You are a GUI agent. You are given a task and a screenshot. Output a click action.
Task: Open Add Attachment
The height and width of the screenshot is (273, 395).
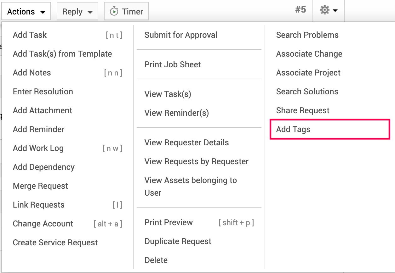(x=42, y=110)
